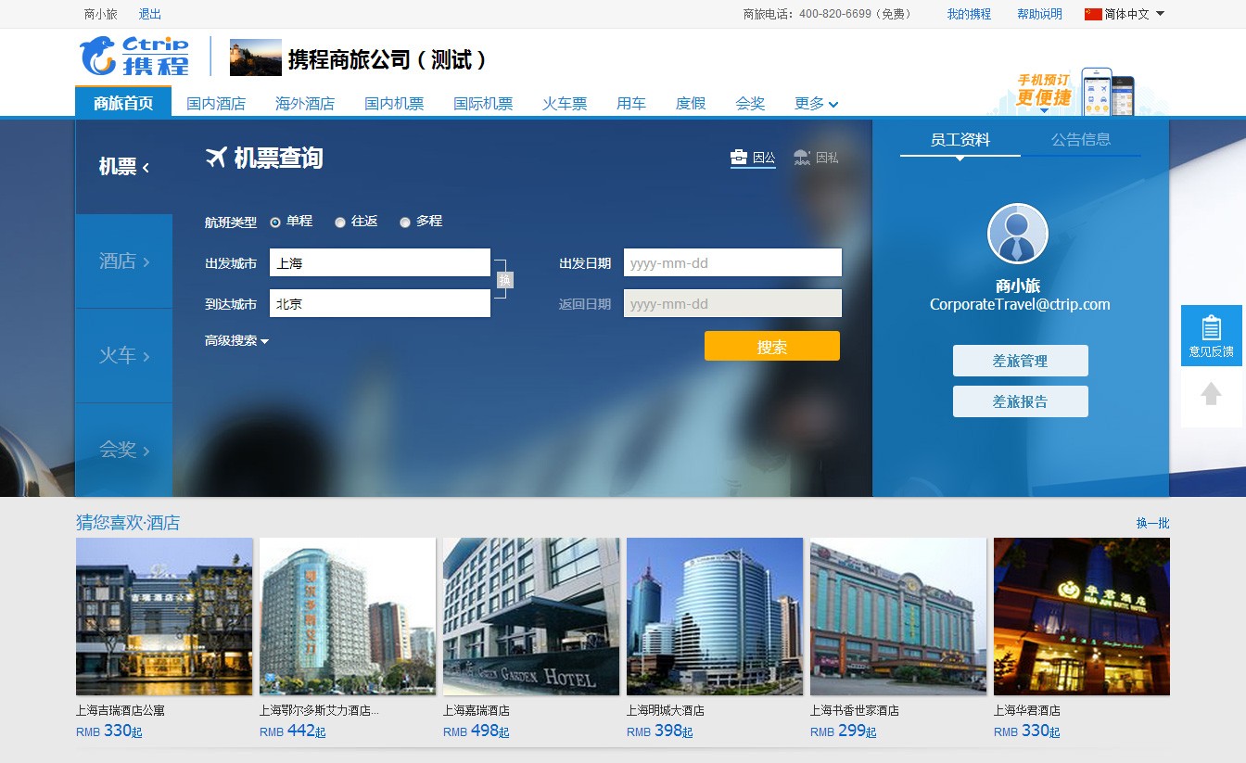Click the 出发日期 date field
Viewport: 1246px width, 763px height.
(x=732, y=262)
